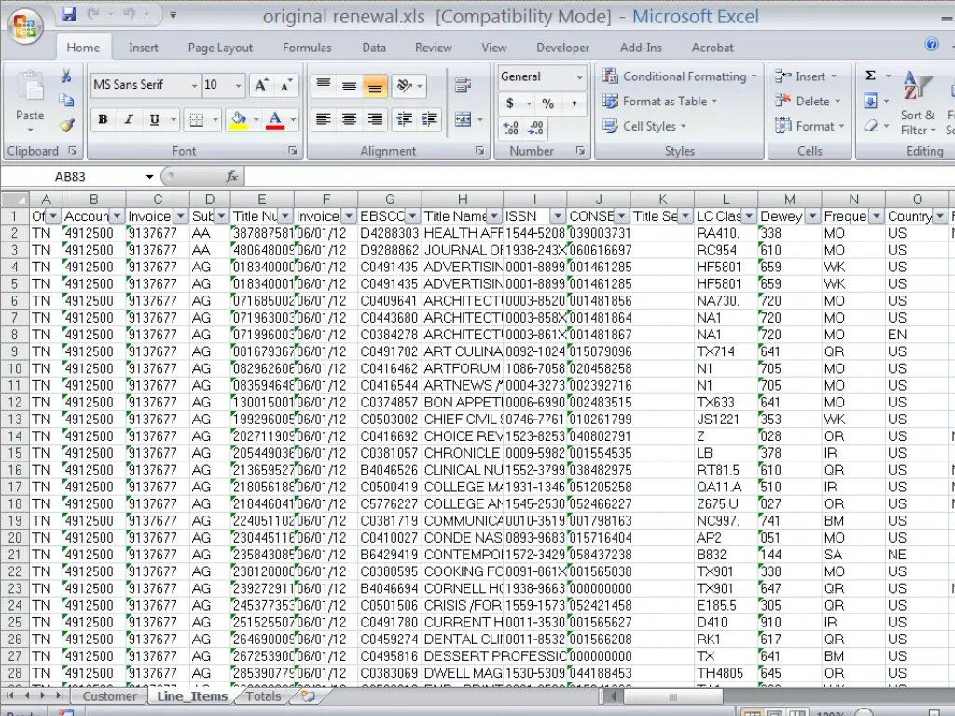Click the Copy icon in Clipboard
The height and width of the screenshot is (716, 955).
click(66, 101)
